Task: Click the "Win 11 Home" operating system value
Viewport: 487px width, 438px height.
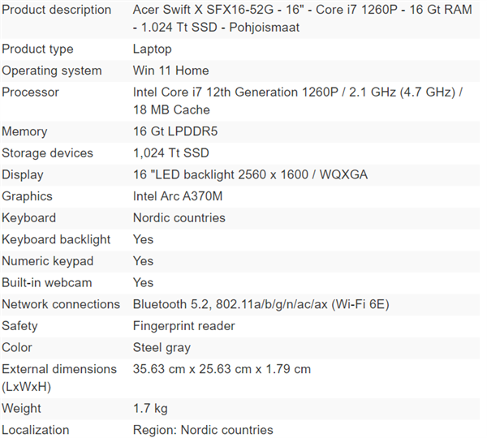Action: tap(170, 71)
